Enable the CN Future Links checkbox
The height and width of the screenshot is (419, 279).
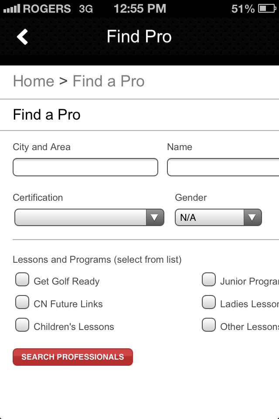click(x=22, y=302)
